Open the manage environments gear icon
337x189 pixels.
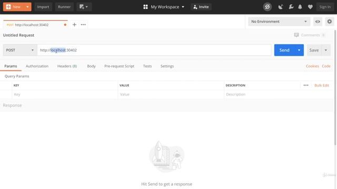click(x=329, y=22)
